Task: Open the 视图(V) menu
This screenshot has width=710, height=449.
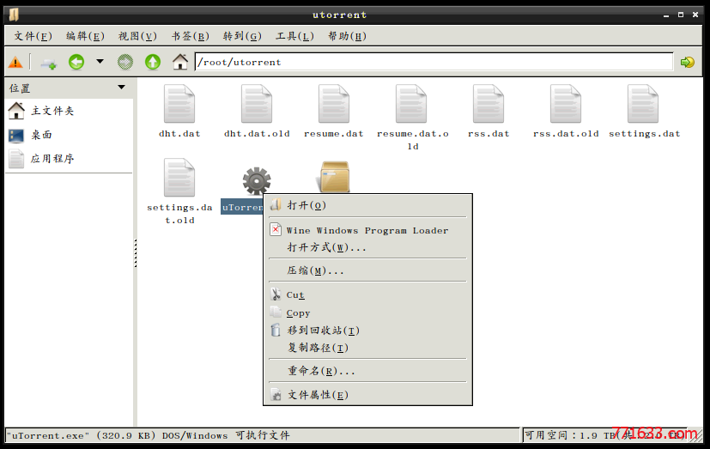Action: coord(137,36)
